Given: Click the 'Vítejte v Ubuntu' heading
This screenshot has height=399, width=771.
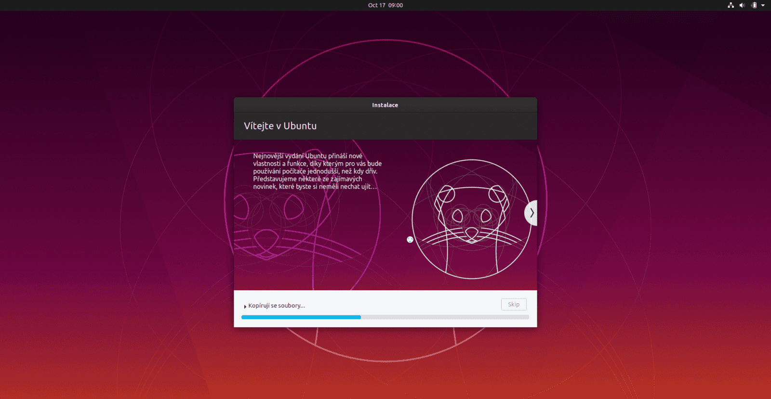Looking at the screenshot, I should 280,126.
